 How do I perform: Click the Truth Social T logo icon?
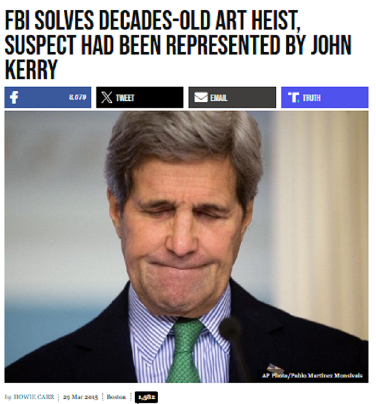293,98
